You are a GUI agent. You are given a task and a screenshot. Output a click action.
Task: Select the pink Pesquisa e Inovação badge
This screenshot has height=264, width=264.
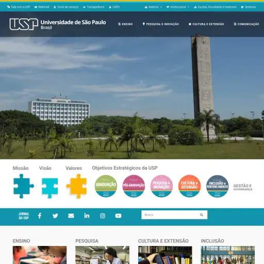(161, 186)
